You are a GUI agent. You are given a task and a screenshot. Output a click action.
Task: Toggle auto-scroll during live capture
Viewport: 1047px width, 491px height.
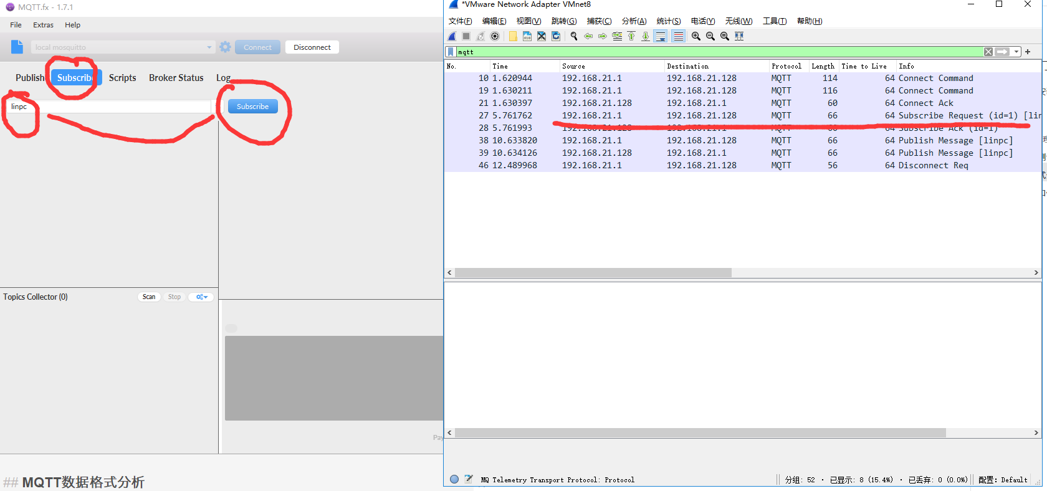(x=661, y=36)
